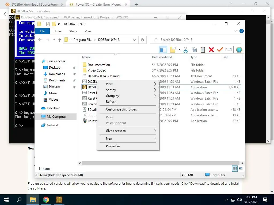Click the folder options toolbar icon
Image resolution: width=274 pixels, height=205 pixels.
[173, 50]
